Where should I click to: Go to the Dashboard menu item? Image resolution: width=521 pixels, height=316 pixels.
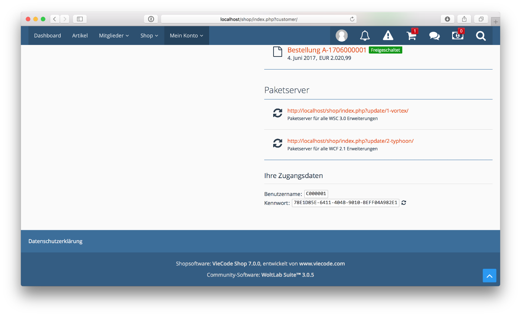tap(47, 36)
